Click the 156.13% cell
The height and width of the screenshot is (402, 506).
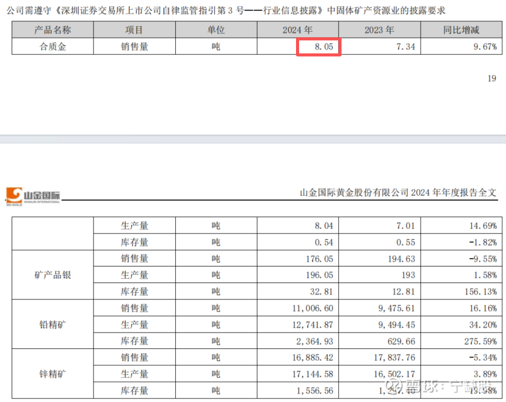(461, 292)
